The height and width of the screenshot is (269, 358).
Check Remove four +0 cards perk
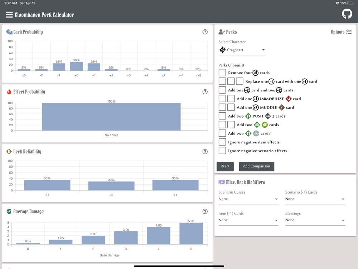(222, 73)
